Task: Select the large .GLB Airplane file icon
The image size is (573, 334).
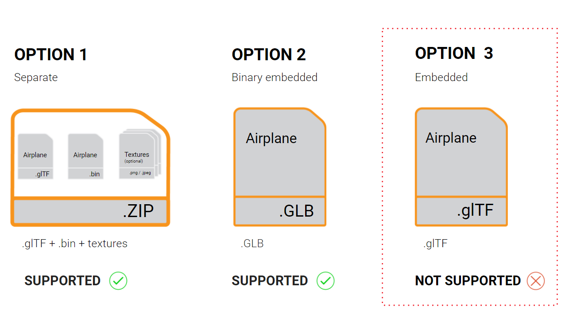Action: [280, 167]
